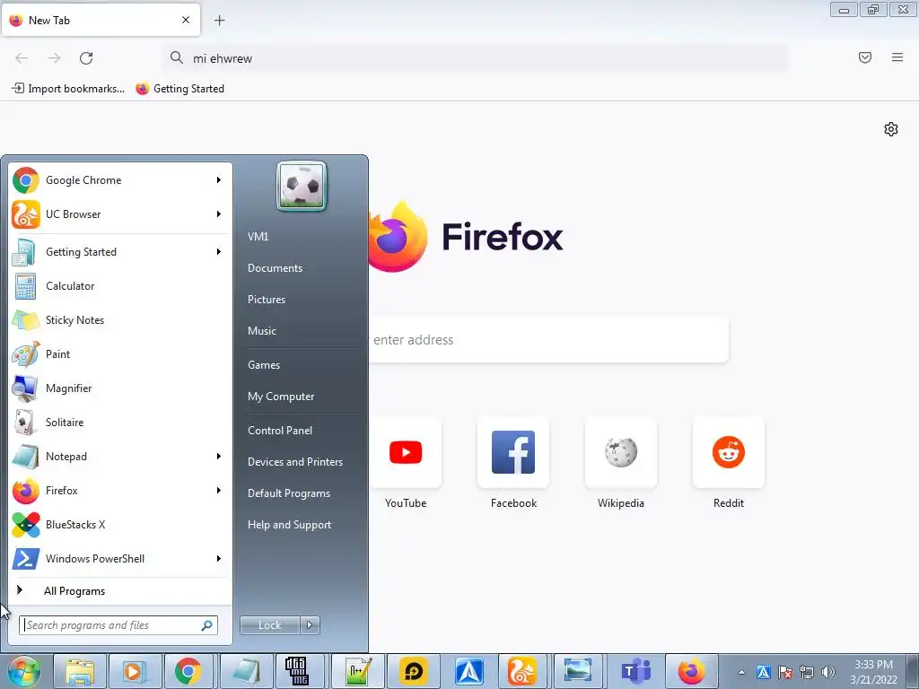Open a new tab with the plus button

(x=219, y=21)
